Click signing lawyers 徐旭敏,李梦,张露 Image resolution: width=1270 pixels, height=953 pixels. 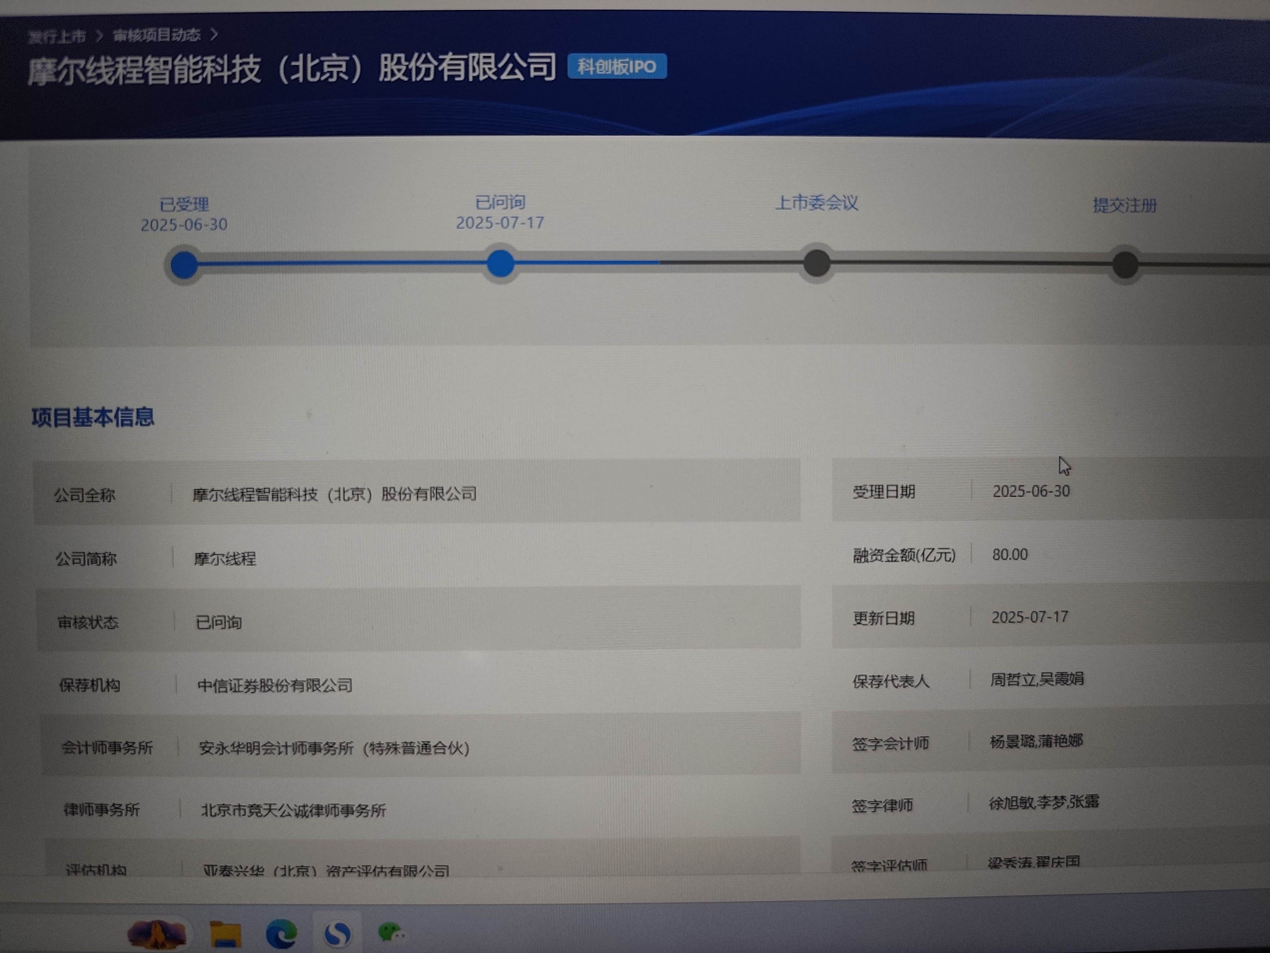tap(1044, 802)
